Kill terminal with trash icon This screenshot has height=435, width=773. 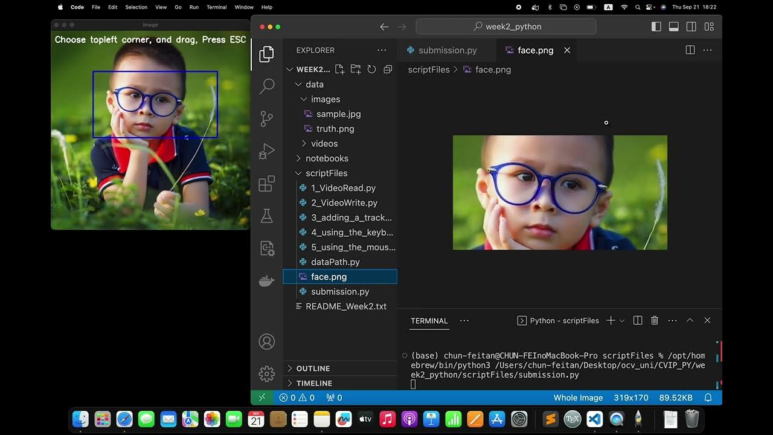click(x=655, y=320)
